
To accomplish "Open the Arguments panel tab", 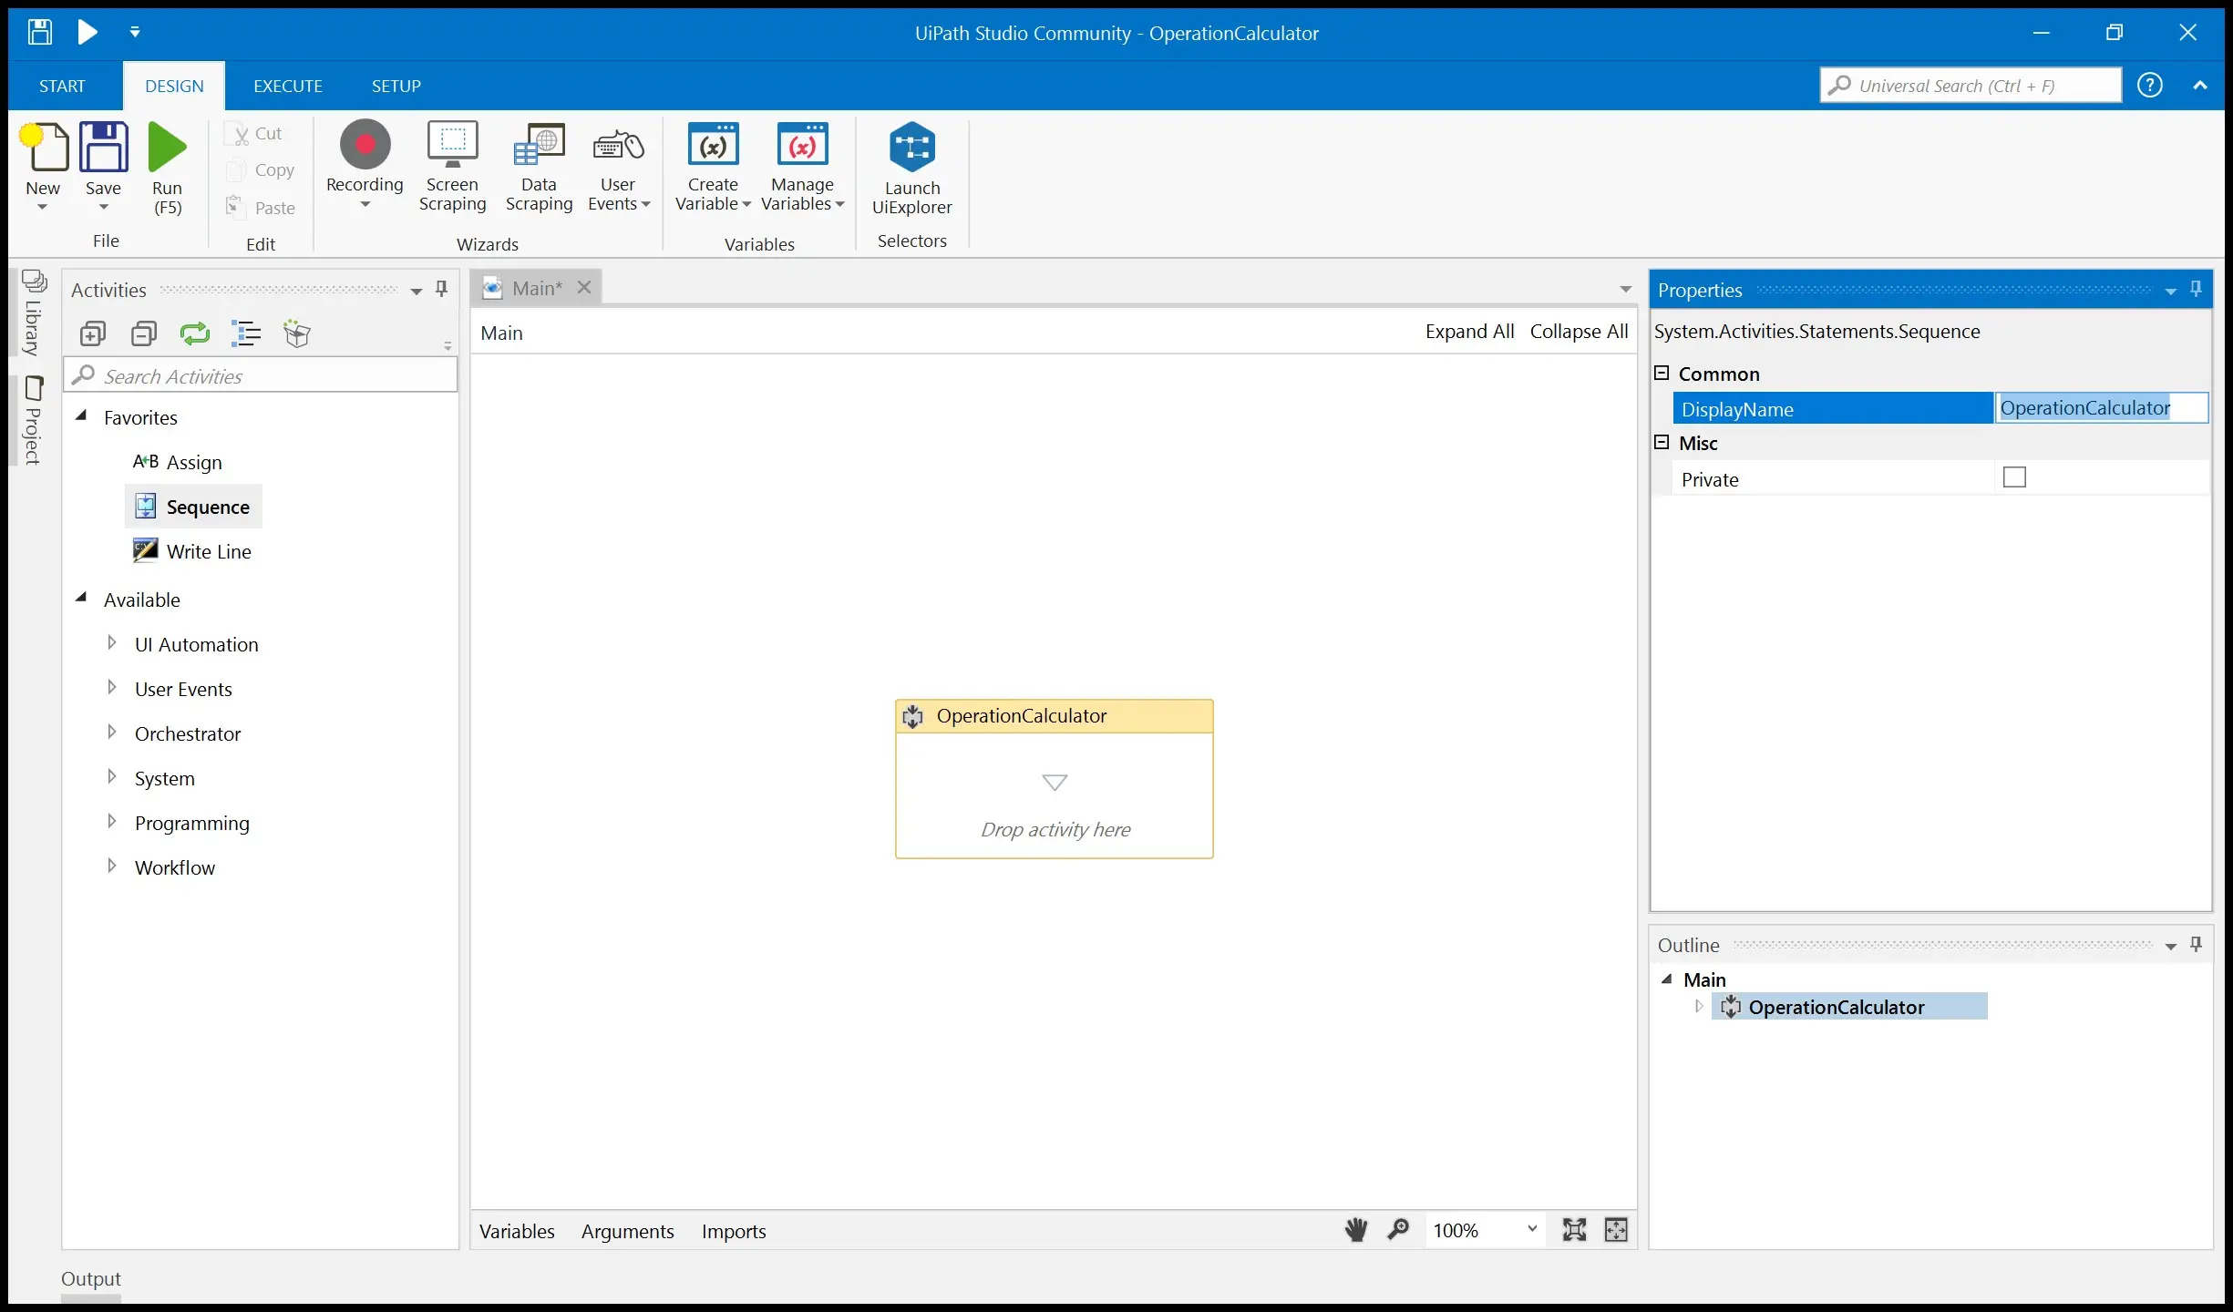I will pos(628,1232).
